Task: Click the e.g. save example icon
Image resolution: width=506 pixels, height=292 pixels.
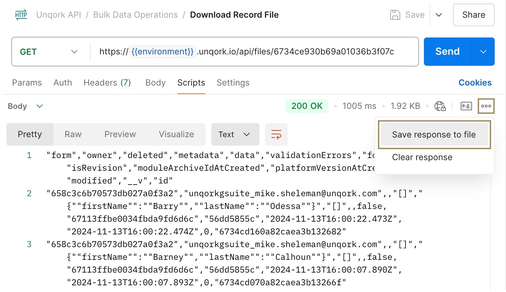Action: (466, 106)
